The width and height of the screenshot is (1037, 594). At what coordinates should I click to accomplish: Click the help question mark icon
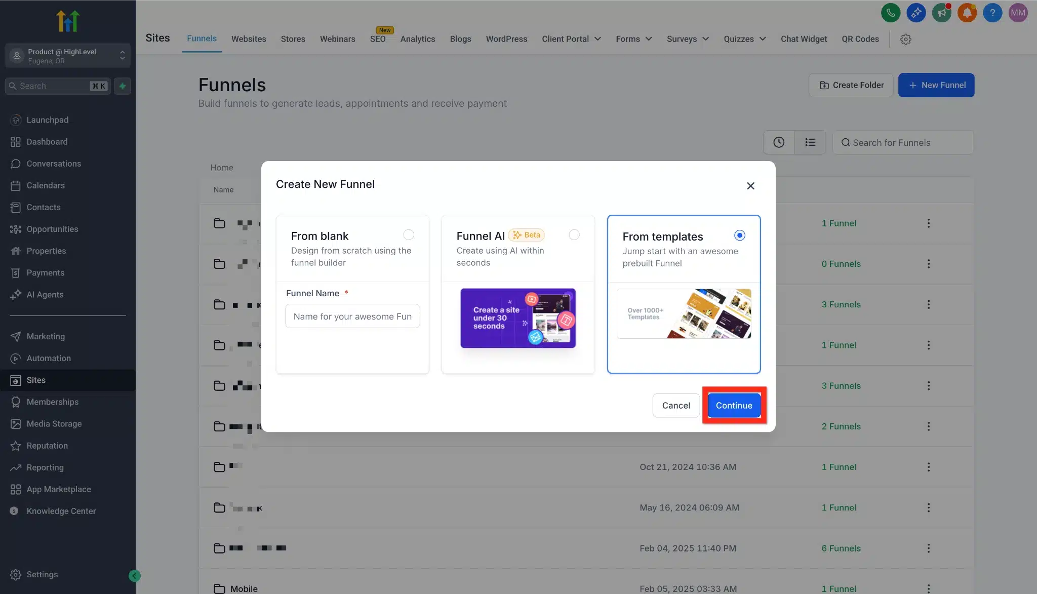coord(992,13)
